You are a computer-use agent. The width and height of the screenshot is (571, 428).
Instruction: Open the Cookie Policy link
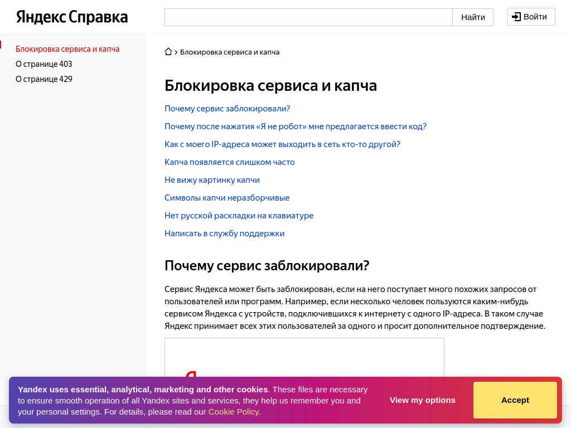click(x=234, y=412)
